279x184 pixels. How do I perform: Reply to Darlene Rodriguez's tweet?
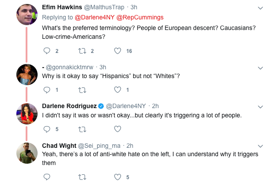click(x=47, y=129)
